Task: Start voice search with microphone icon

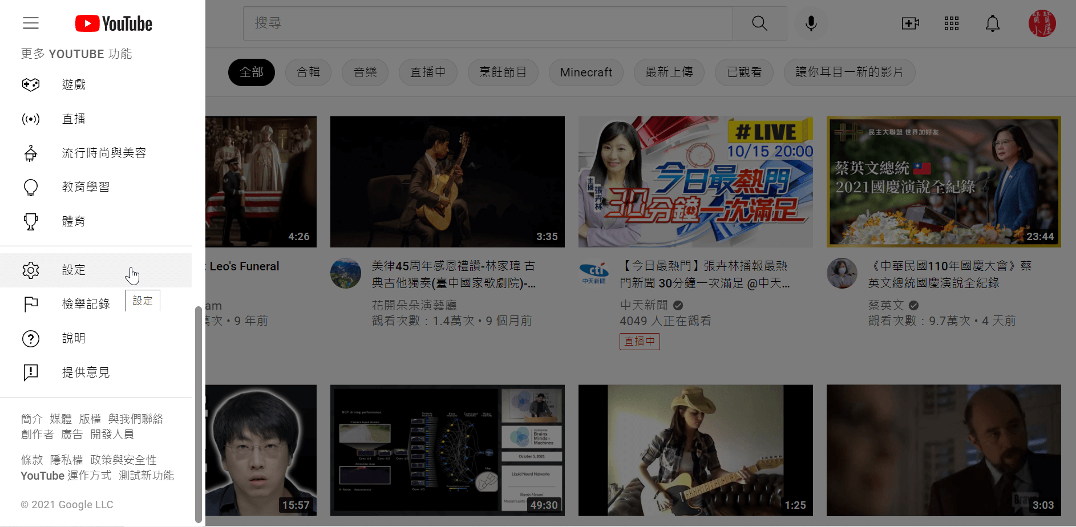Action: 811,23
